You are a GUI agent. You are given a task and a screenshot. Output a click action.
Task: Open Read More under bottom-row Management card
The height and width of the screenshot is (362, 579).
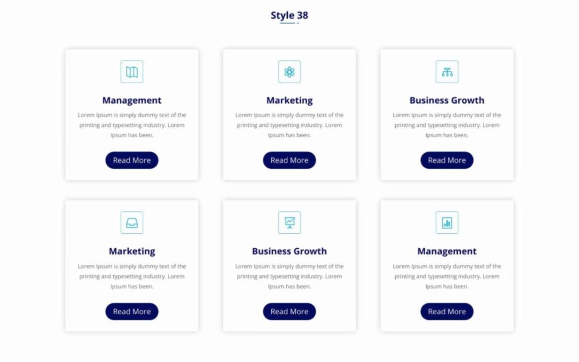[x=447, y=312]
